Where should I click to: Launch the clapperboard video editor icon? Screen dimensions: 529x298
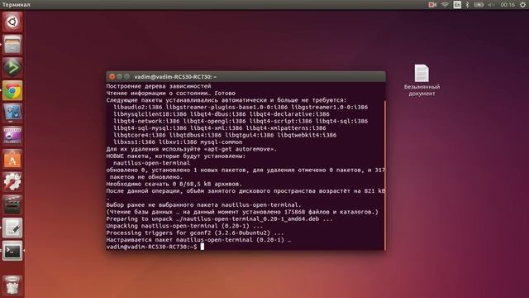coord(12,205)
